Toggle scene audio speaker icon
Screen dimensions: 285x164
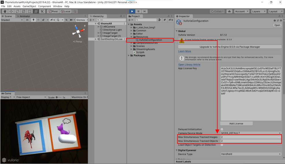coord(38,20)
